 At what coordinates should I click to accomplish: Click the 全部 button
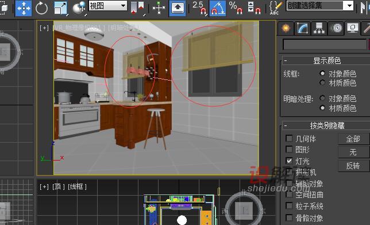tap(353, 139)
